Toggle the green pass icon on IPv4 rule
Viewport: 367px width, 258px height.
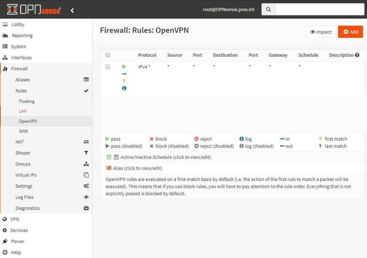pyautogui.click(x=124, y=67)
